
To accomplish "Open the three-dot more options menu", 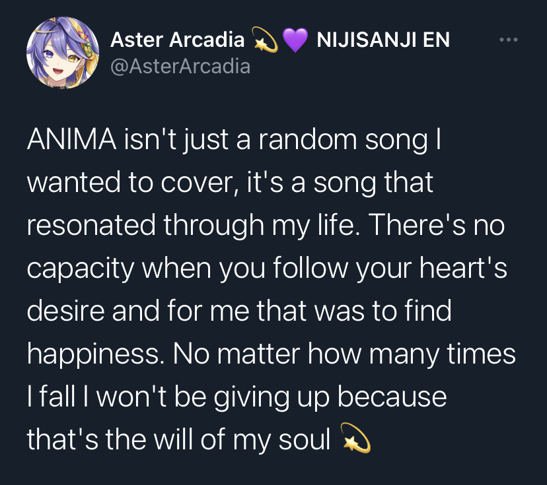I will pyautogui.click(x=508, y=40).
